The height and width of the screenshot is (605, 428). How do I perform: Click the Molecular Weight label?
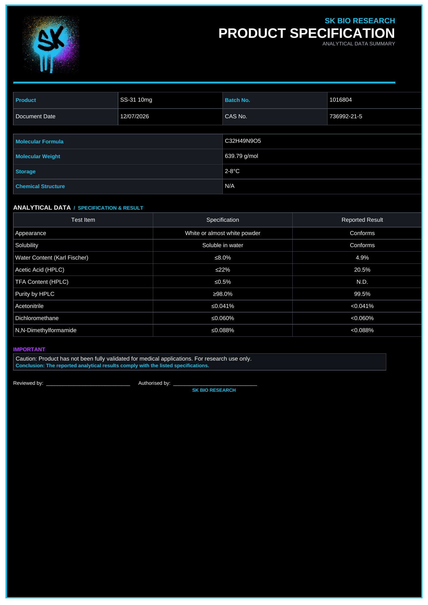[38, 156]
